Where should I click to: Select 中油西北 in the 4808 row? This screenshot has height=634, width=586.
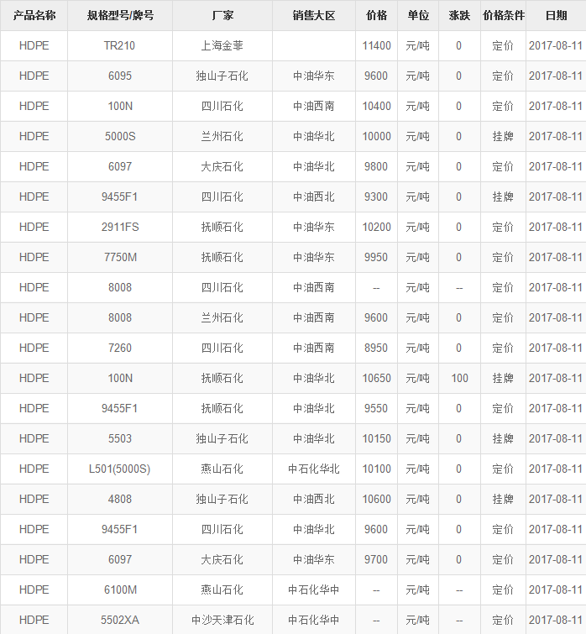coord(314,500)
